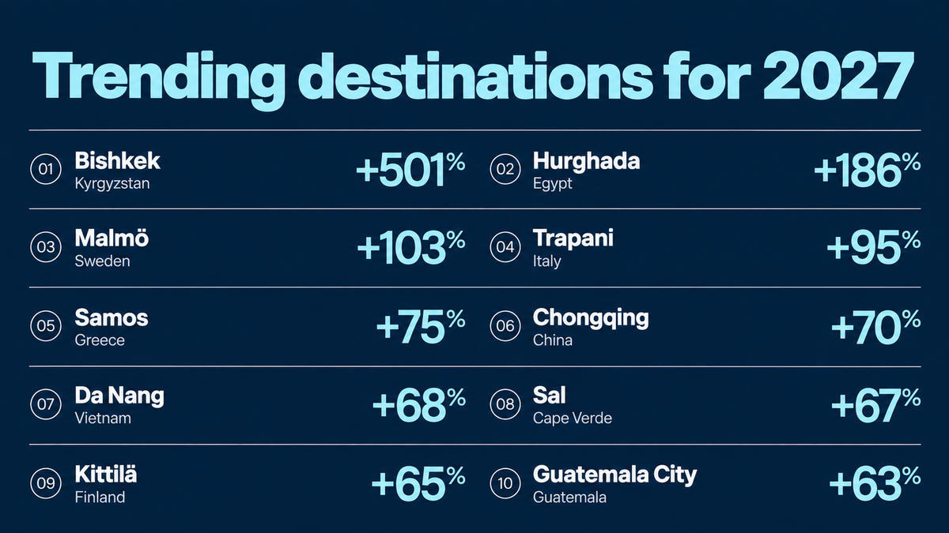Select the circled 04 badge beside Trapani
The image size is (949, 533).
pyautogui.click(x=505, y=247)
